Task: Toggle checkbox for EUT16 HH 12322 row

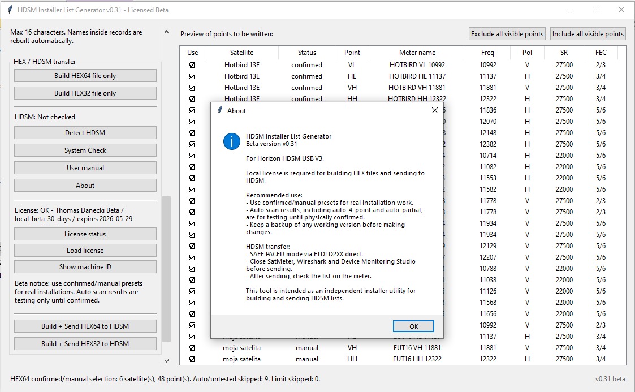Action: 192,359
